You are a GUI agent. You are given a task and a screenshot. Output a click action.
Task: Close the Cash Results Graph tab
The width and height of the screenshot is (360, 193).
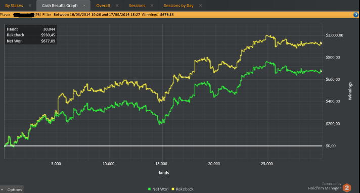click(x=84, y=6)
